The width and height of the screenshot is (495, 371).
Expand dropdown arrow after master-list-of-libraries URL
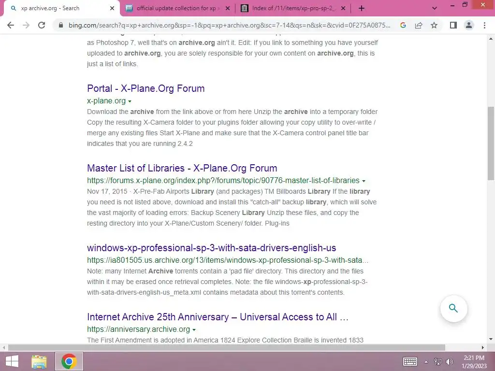364,181
